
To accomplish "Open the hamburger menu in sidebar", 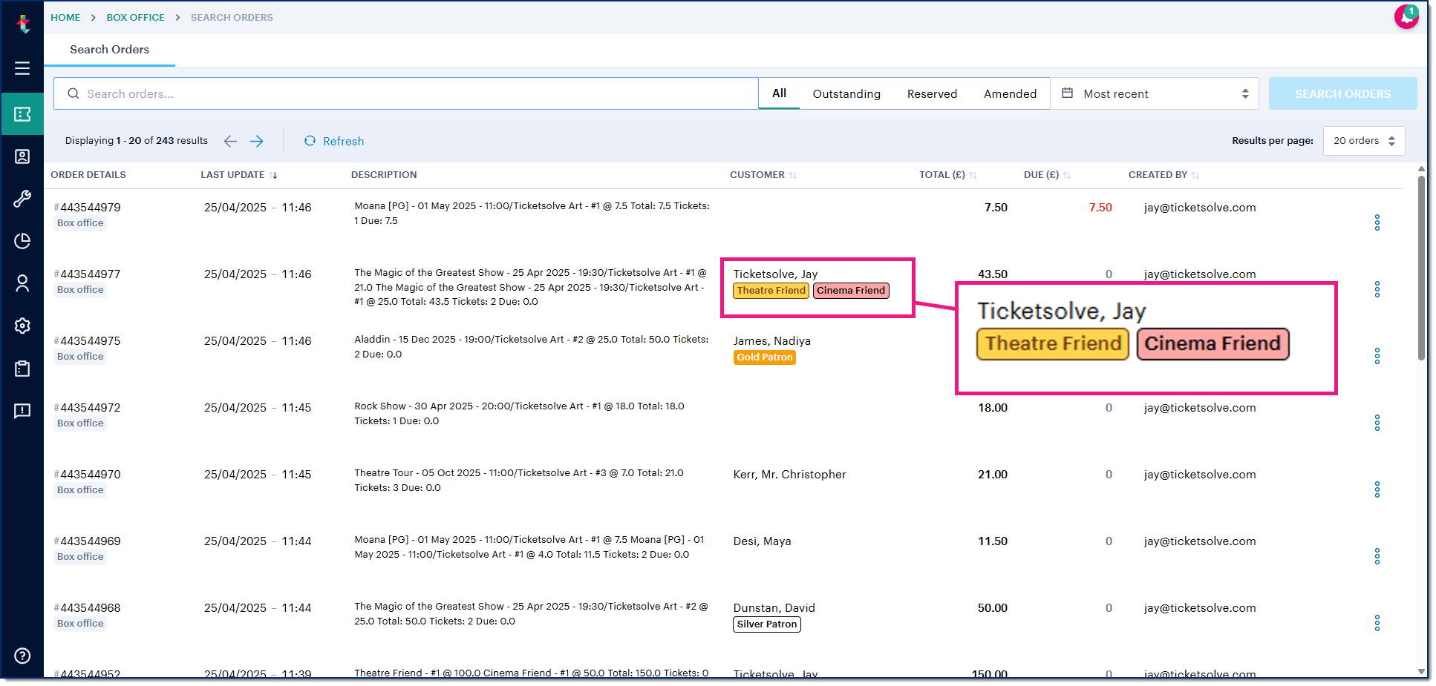I will point(22,68).
